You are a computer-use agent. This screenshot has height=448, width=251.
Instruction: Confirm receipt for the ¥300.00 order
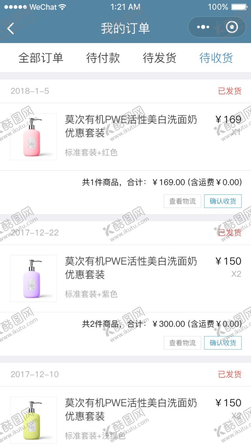223,343
